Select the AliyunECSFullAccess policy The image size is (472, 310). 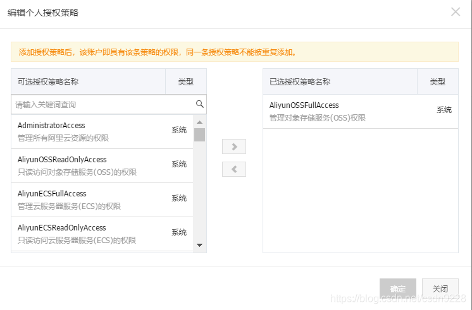(x=102, y=200)
